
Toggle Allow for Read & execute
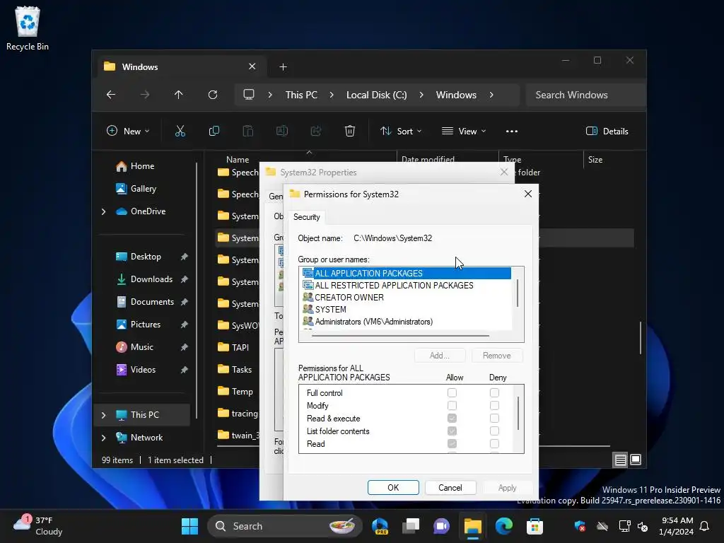(452, 419)
